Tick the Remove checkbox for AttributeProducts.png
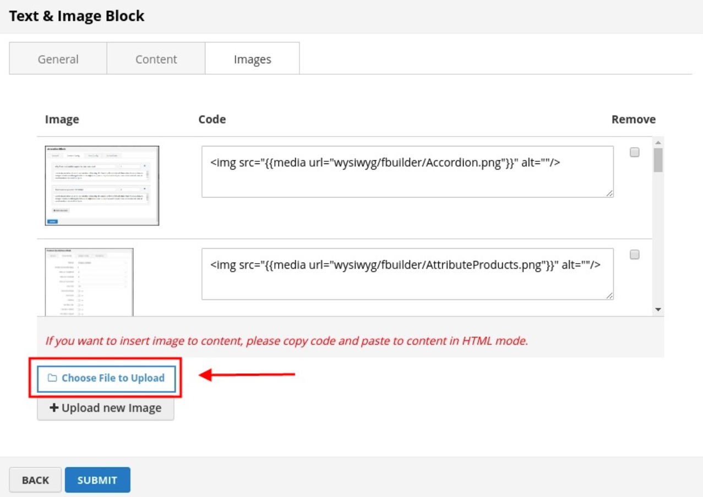The width and height of the screenshot is (703, 497). click(635, 255)
